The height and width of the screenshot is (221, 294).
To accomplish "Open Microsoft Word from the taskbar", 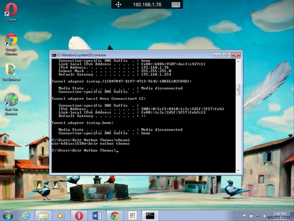I will point(97,215).
